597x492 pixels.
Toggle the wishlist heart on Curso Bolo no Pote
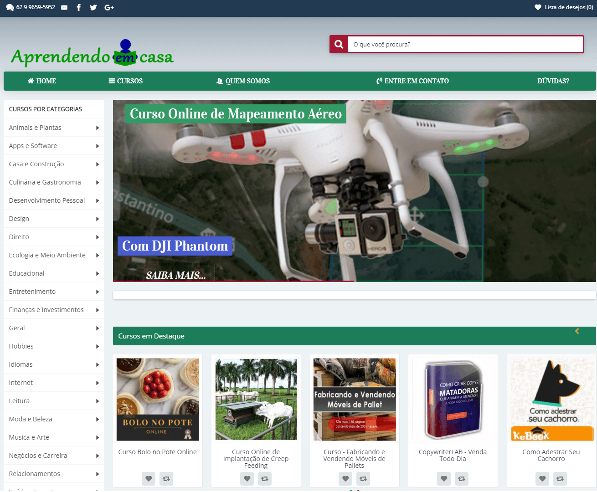pyautogui.click(x=149, y=479)
